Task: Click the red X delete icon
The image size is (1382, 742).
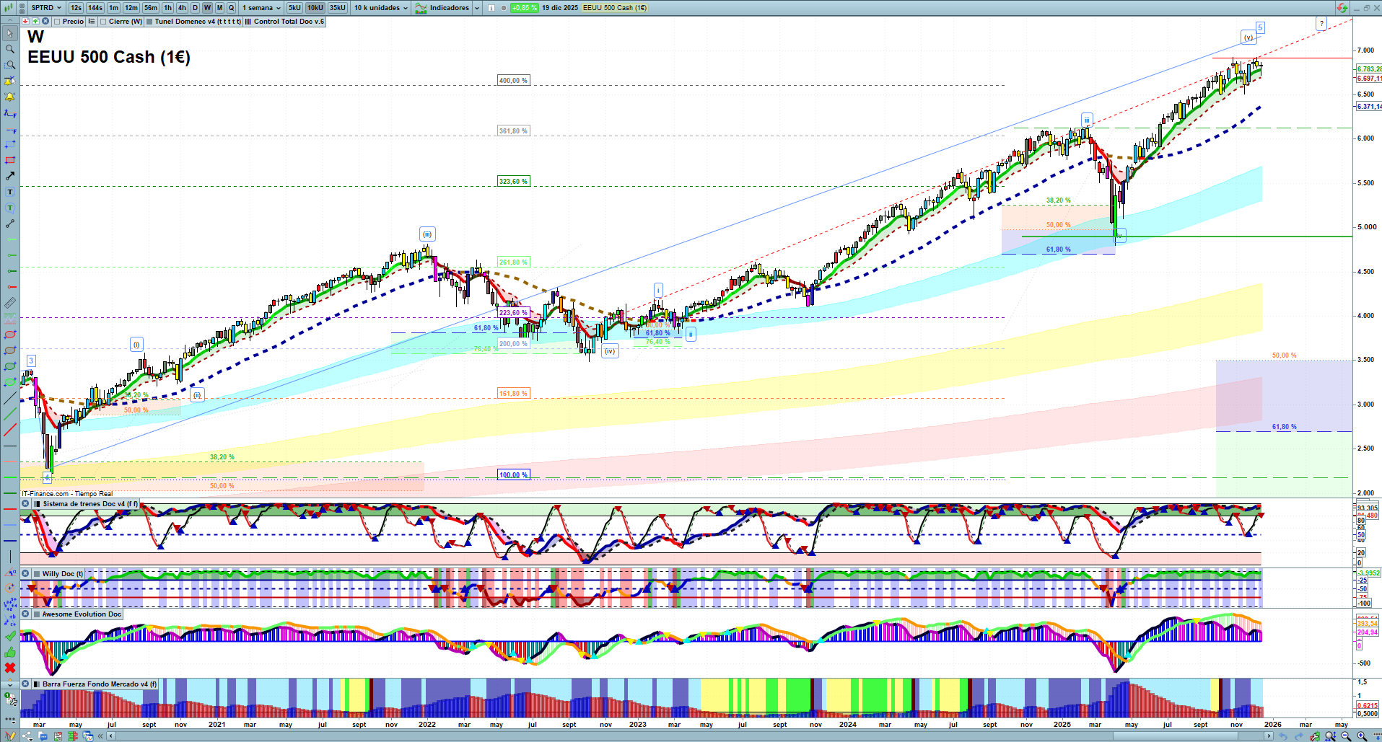Action: point(10,668)
